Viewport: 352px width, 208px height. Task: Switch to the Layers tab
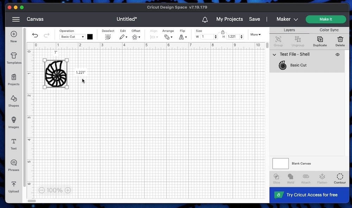pos(289,30)
